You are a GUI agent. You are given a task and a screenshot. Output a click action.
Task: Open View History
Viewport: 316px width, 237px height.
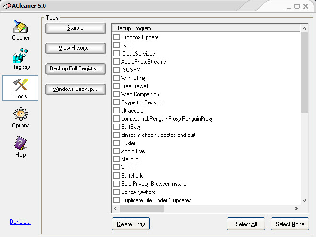coord(76,48)
